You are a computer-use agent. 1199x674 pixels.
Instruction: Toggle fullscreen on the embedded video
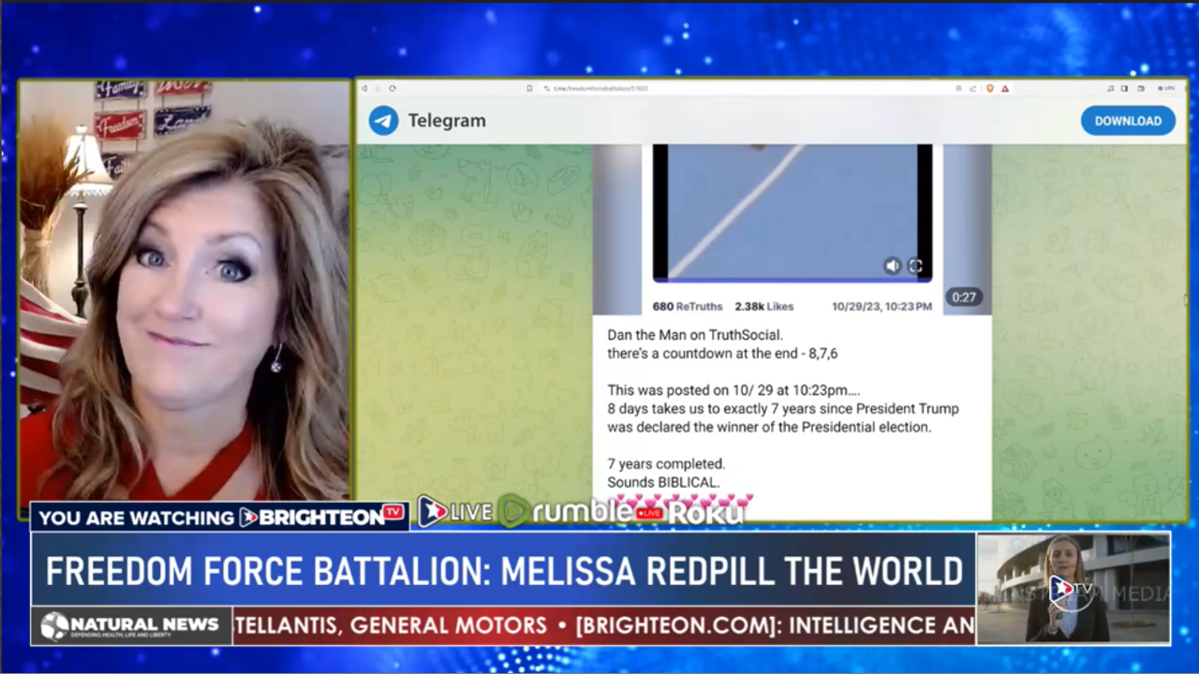(916, 266)
